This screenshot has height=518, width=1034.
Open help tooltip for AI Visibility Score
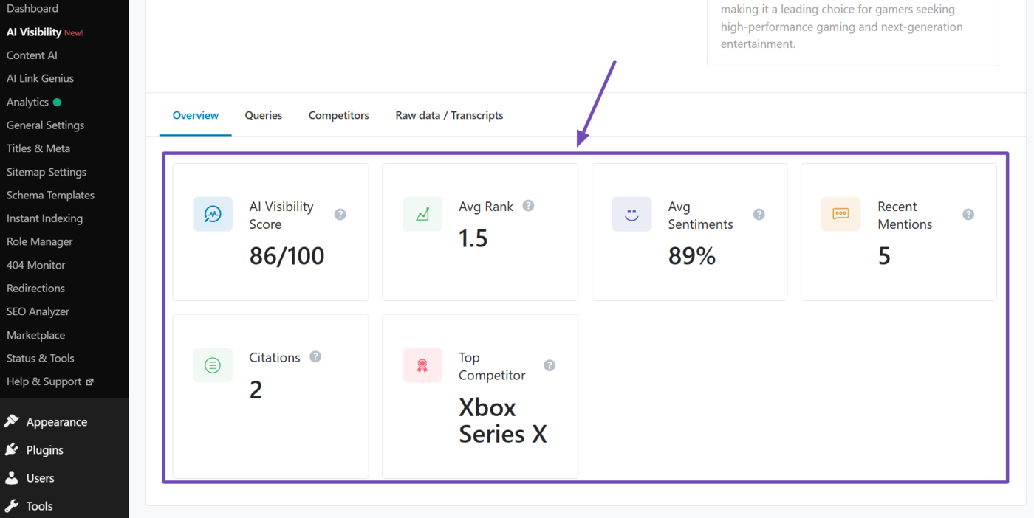click(x=340, y=215)
